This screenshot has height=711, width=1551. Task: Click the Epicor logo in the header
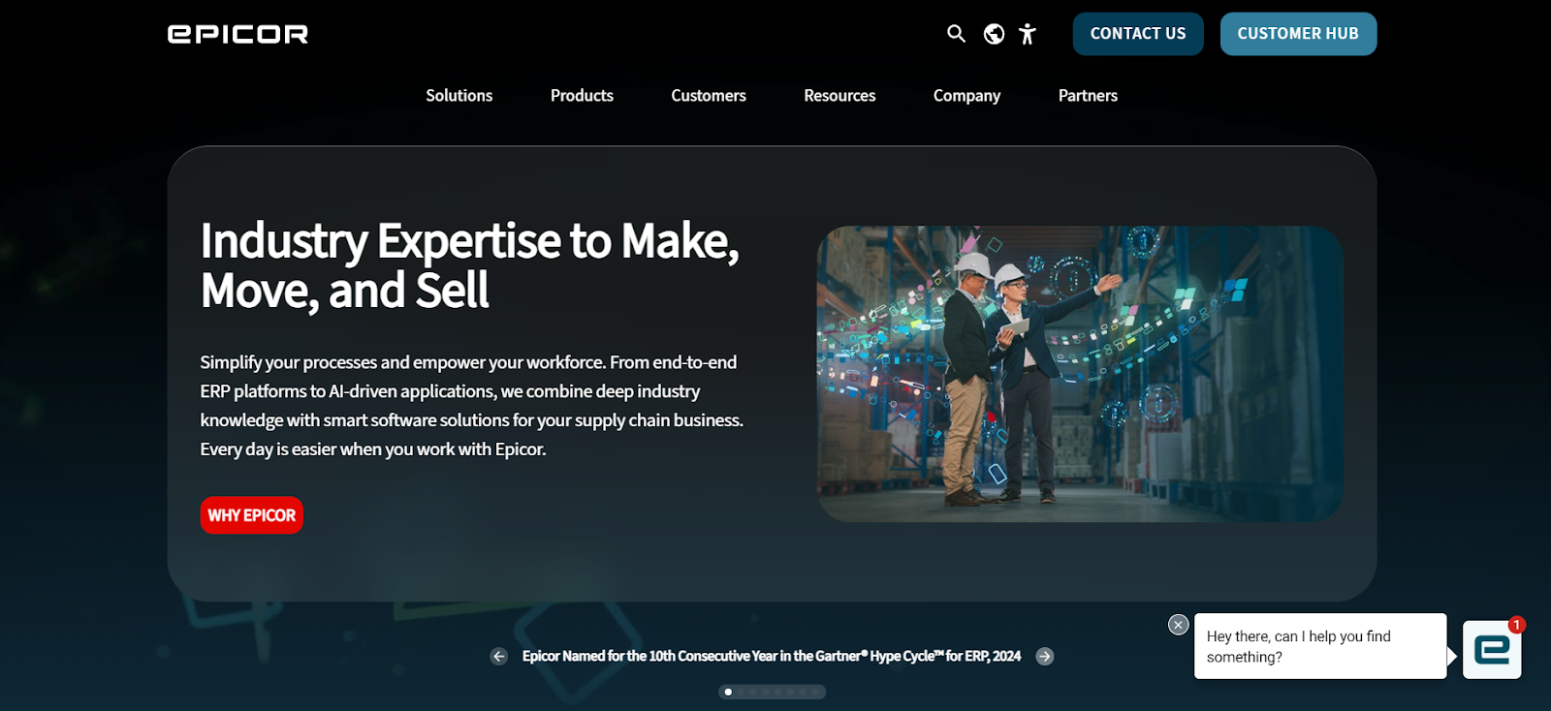pyautogui.click(x=237, y=34)
